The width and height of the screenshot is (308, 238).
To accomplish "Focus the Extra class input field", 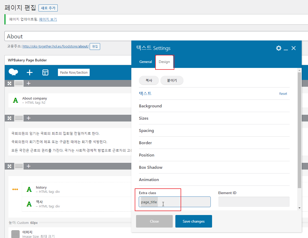I will [175, 202].
